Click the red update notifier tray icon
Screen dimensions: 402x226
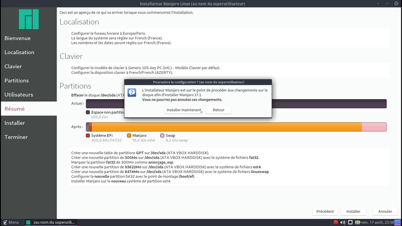[x=336, y=222]
